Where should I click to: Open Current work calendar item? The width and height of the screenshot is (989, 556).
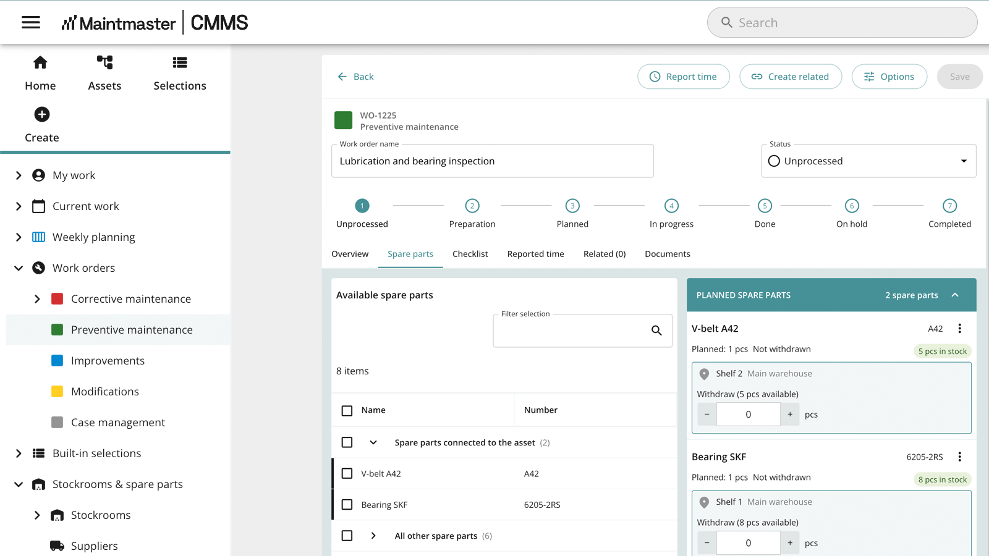click(85, 206)
